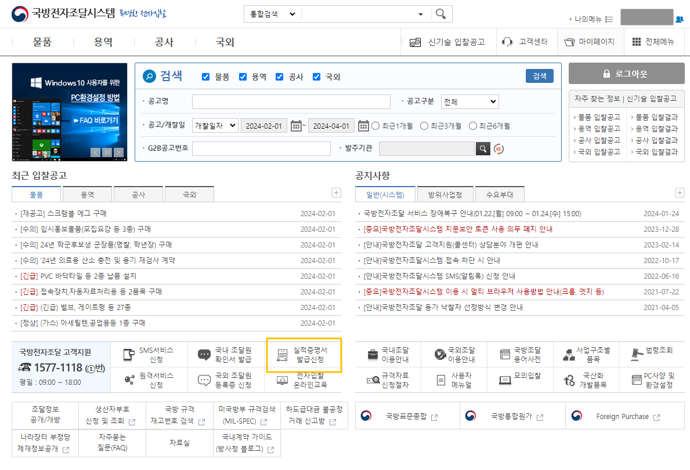This screenshot has height=470, width=690.
Task: Open 국산화 개발품목 icon
Action: [569, 380]
